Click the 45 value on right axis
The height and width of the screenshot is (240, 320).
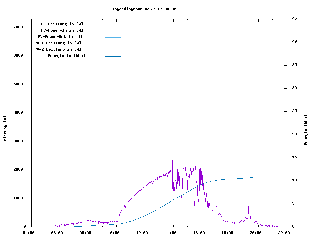coord(294,18)
